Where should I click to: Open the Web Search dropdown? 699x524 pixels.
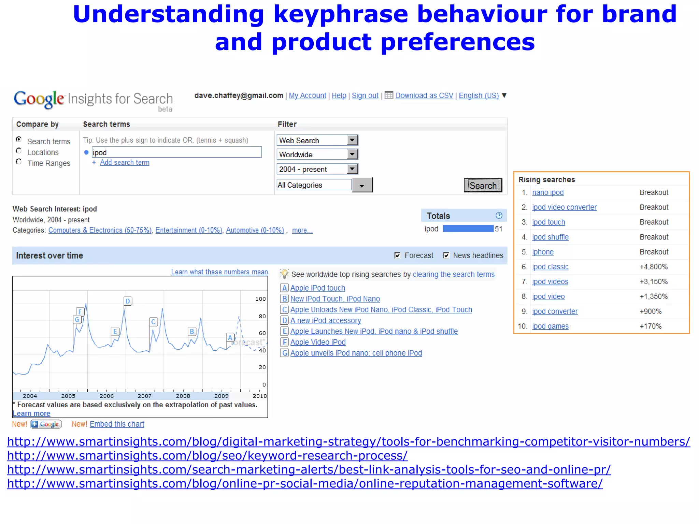pyautogui.click(x=317, y=140)
